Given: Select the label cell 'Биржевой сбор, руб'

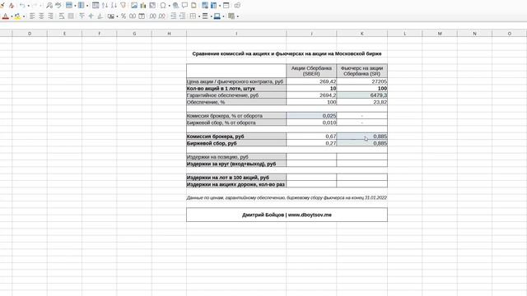Looking at the screenshot, I should click(236, 143).
